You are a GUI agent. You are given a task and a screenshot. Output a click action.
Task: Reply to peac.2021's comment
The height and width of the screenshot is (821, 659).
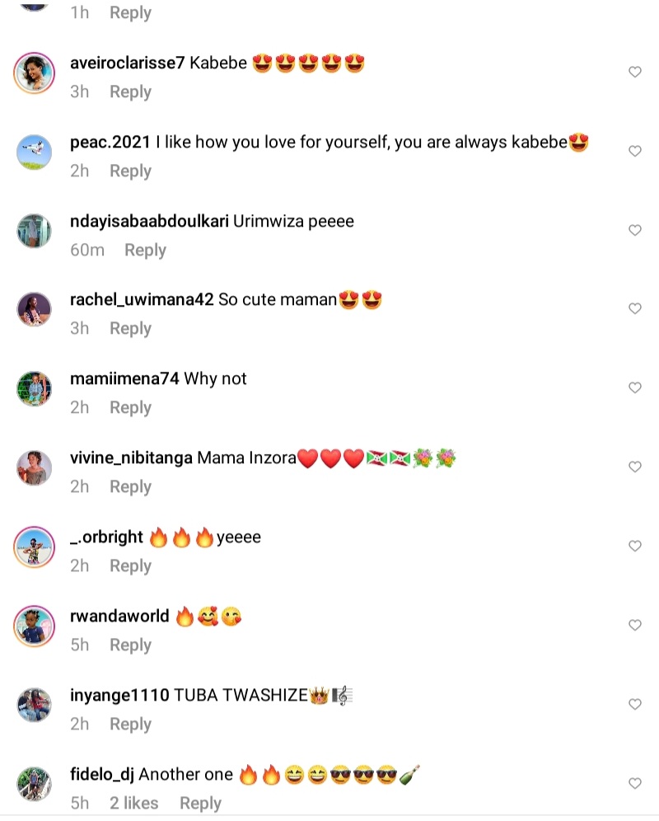pyautogui.click(x=130, y=171)
